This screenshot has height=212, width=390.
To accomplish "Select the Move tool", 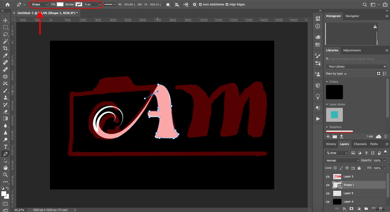I will 6,20.
